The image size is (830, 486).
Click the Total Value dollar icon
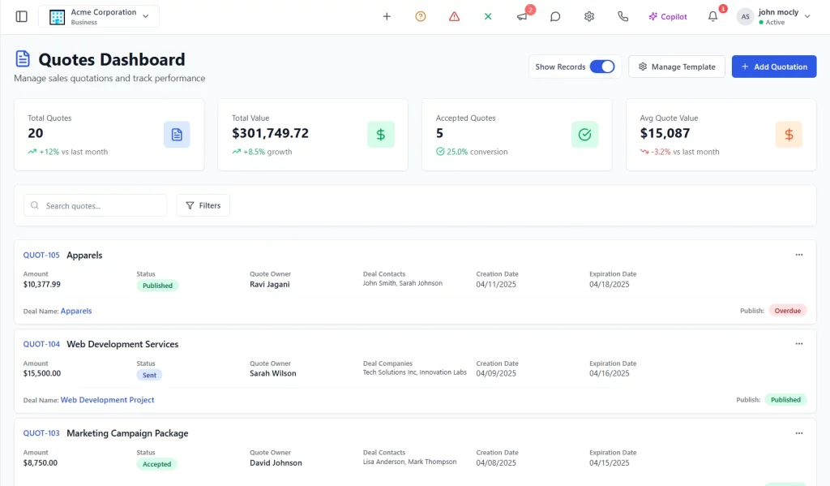381,135
